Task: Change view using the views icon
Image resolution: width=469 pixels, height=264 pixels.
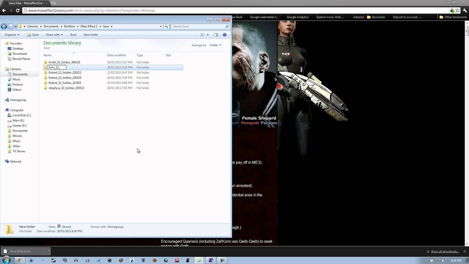Action: (202, 35)
